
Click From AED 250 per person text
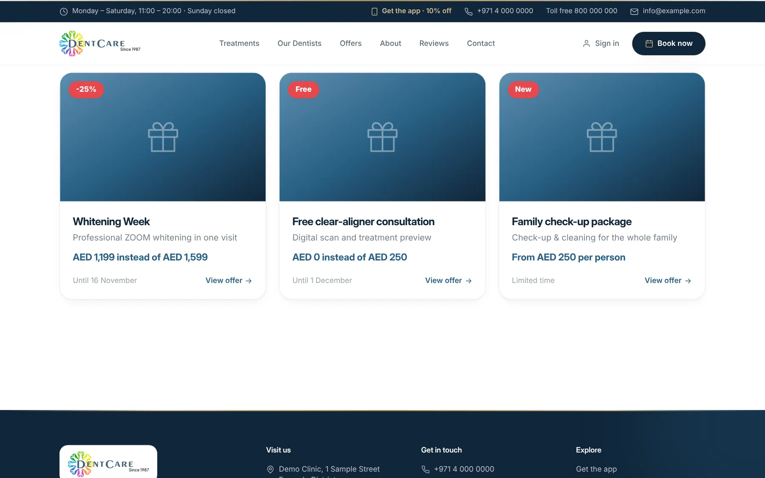[x=569, y=257]
